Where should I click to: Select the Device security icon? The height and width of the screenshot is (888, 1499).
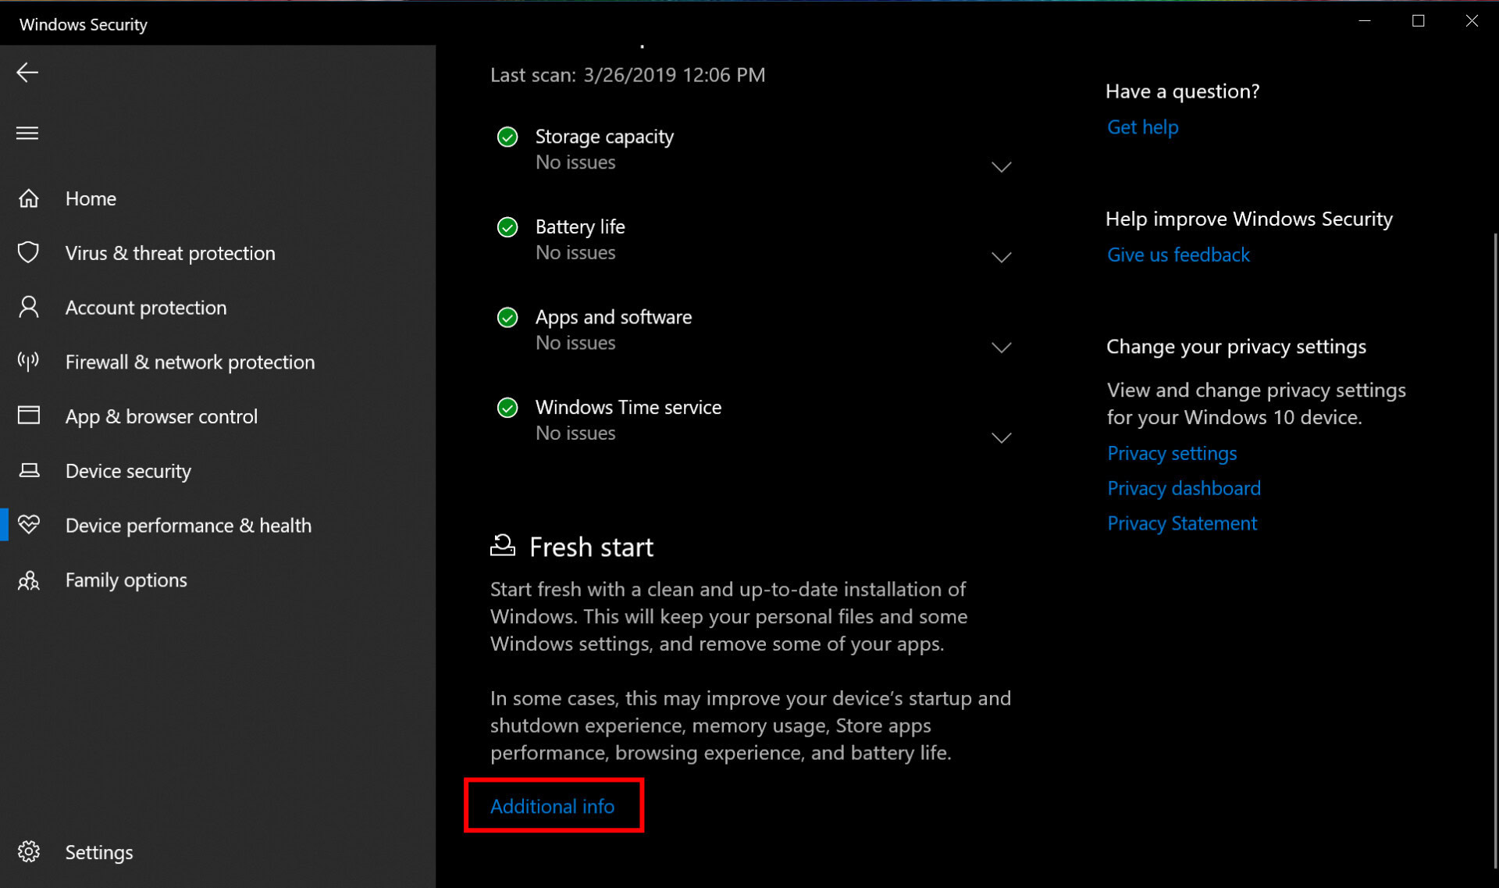[30, 469]
